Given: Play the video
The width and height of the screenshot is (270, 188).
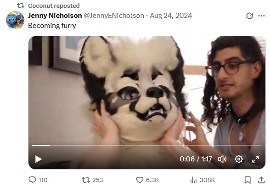Looking at the screenshot, I should (x=39, y=159).
